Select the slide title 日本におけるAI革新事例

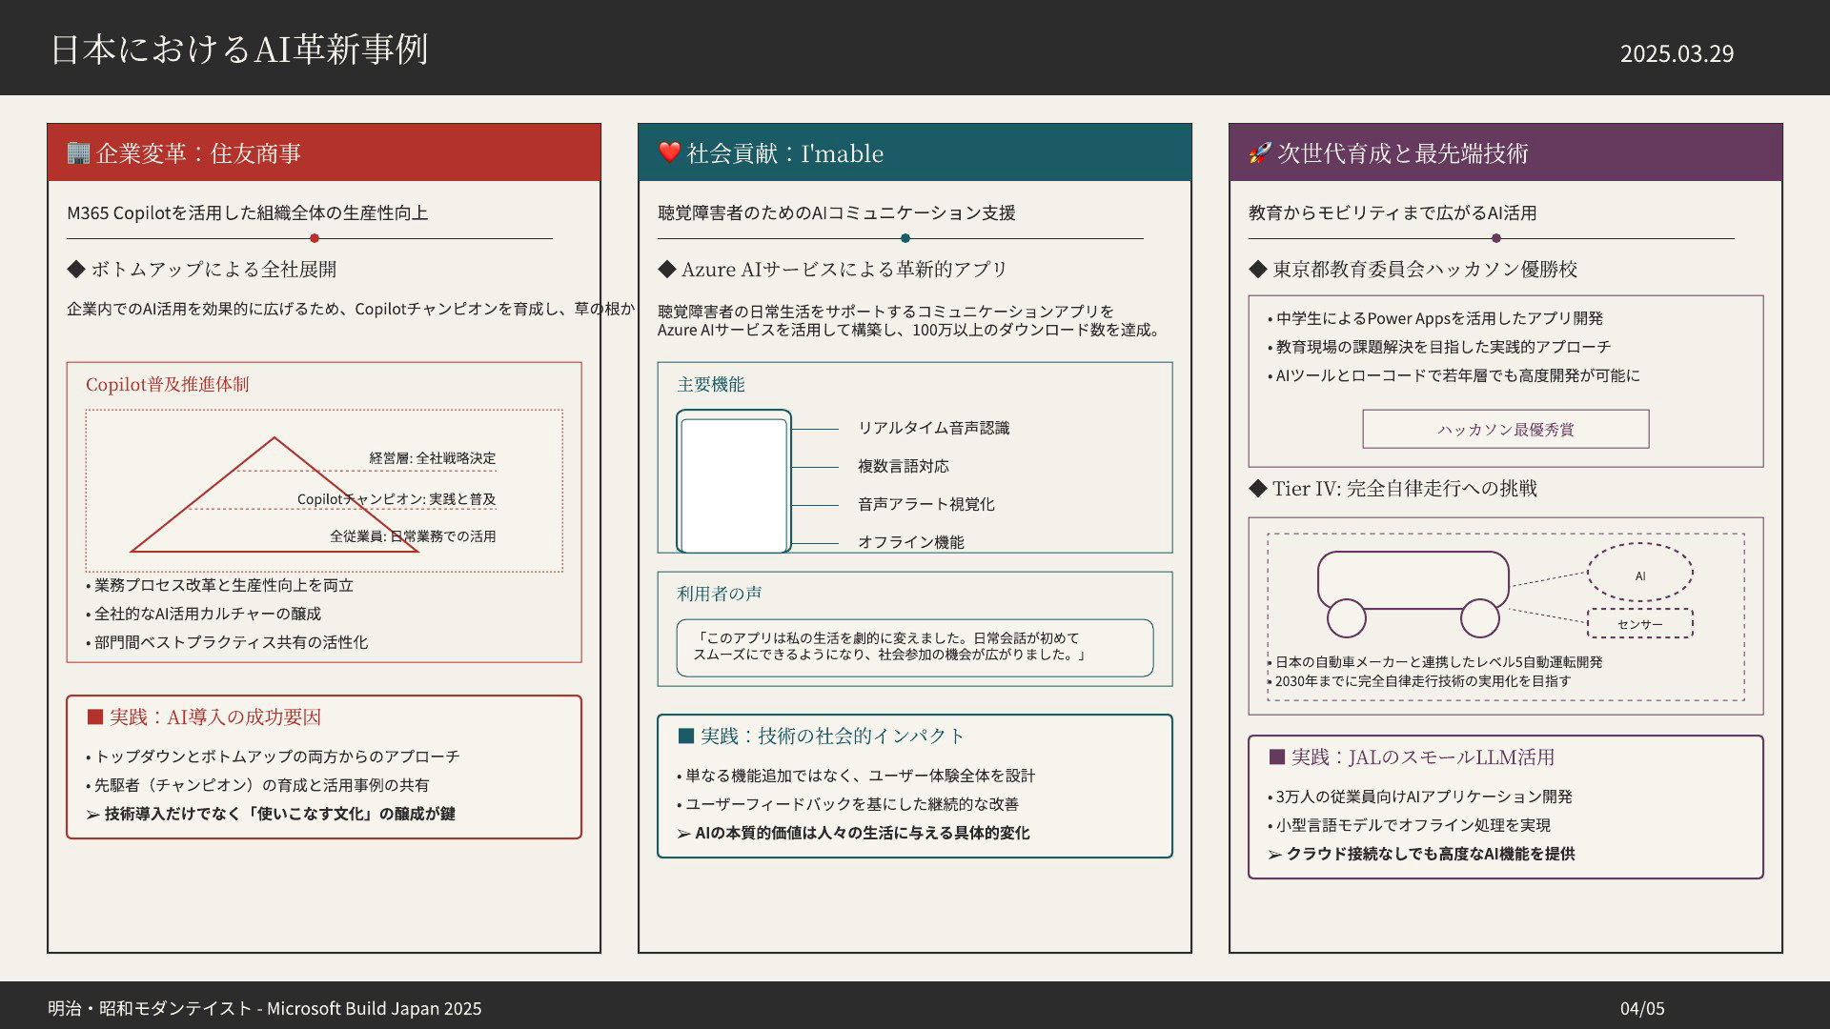tap(239, 49)
